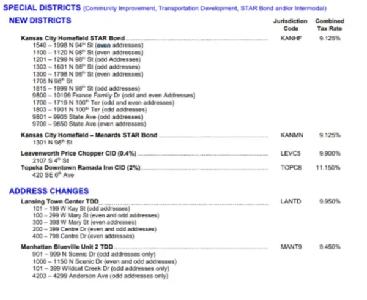Click the Lansing Town Center TDD entry
This screenshot has height=300, width=367.
tap(60, 201)
